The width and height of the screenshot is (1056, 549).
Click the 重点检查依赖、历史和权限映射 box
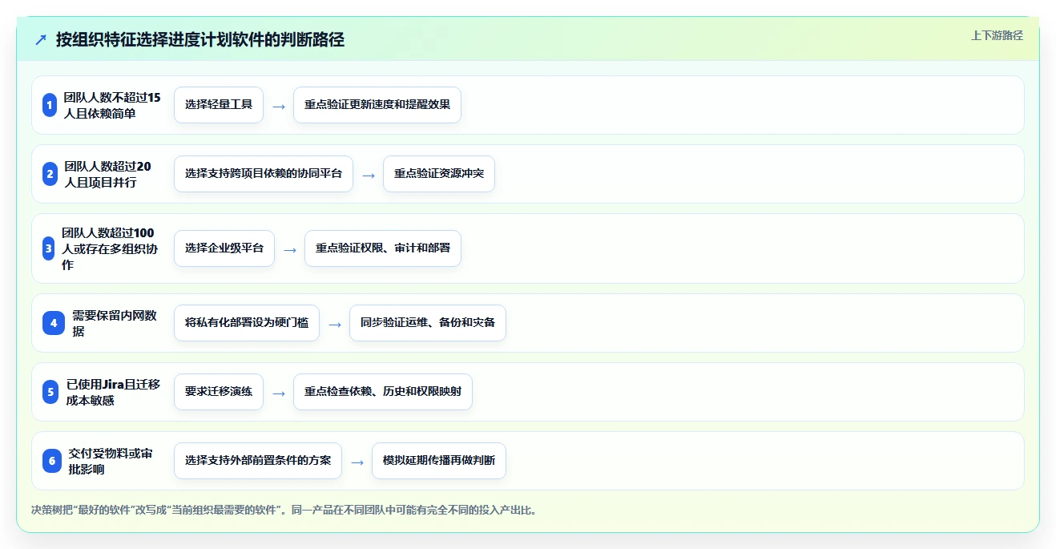coord(383,392)
